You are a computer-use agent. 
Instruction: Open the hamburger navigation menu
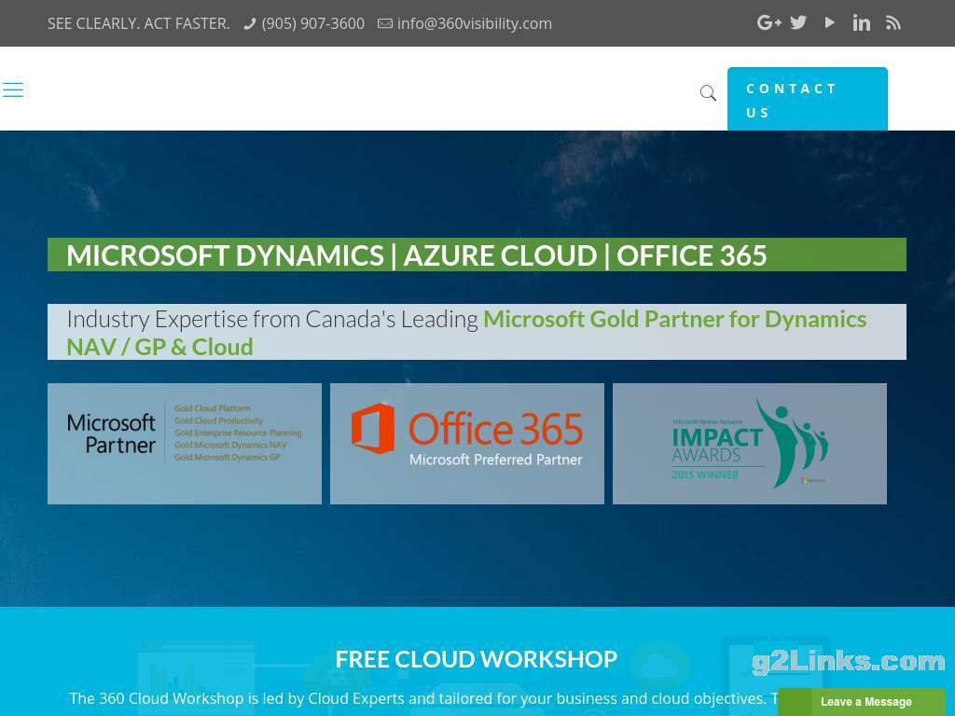(13, 90)
